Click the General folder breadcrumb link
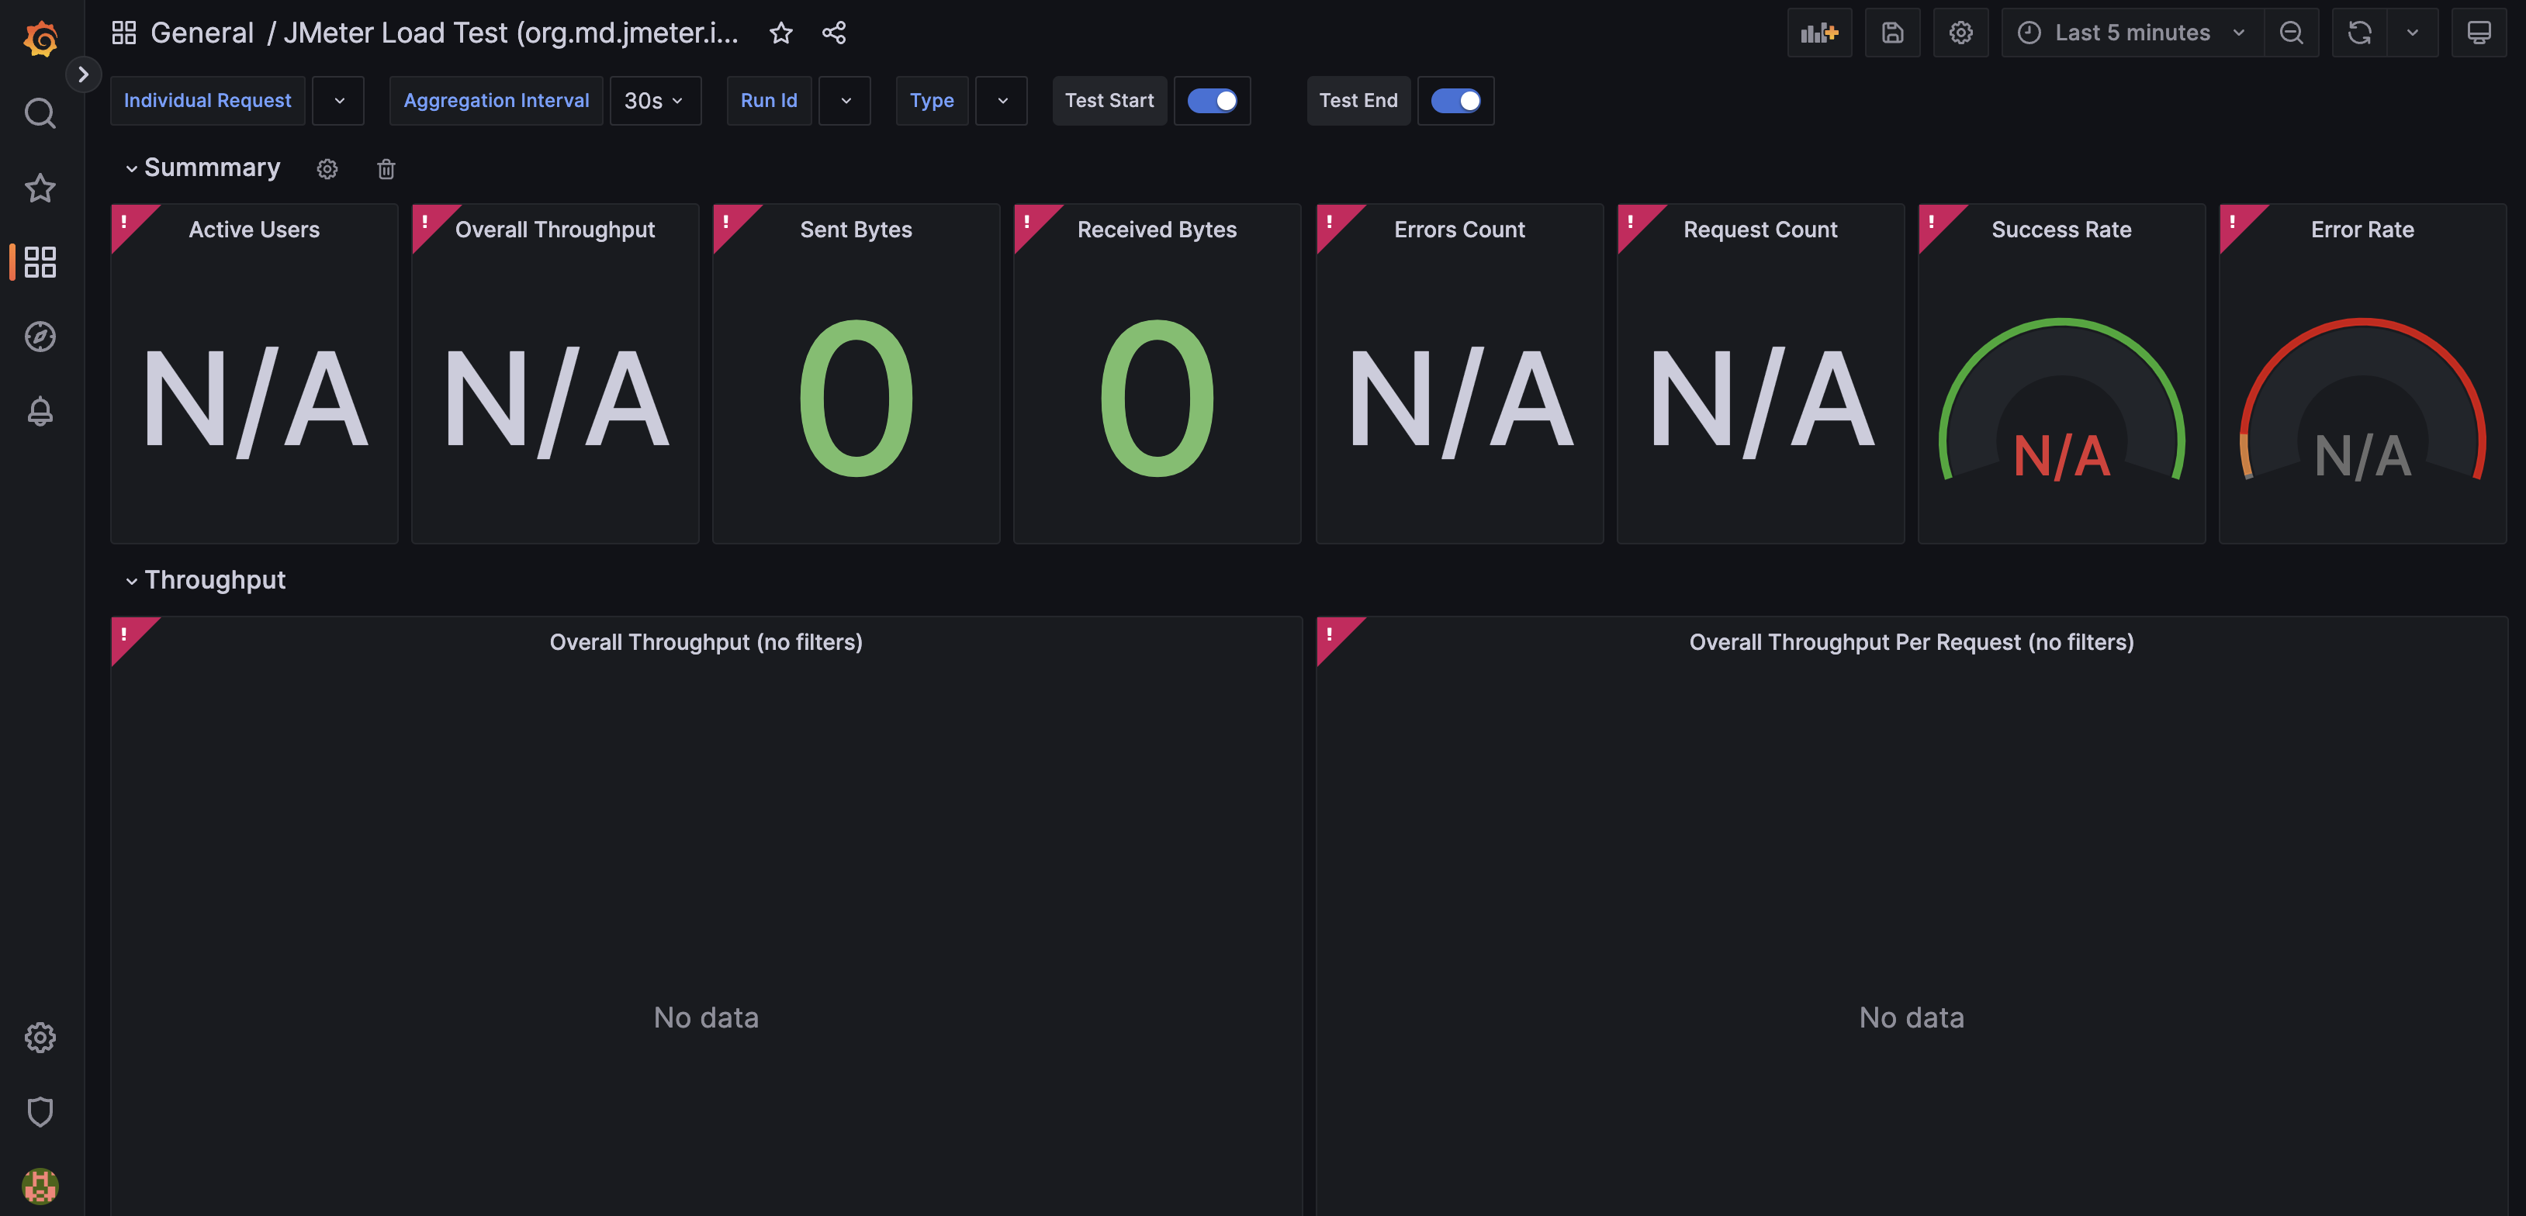The width and height of the screenshot is (2526, 1216). tap(201, 33)
